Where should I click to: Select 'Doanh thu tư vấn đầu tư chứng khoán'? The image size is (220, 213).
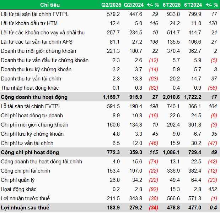coord(45,60)
